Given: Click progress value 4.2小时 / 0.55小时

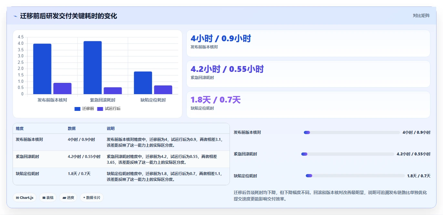Looking at the screenshot, I should (x=414, y=154).
